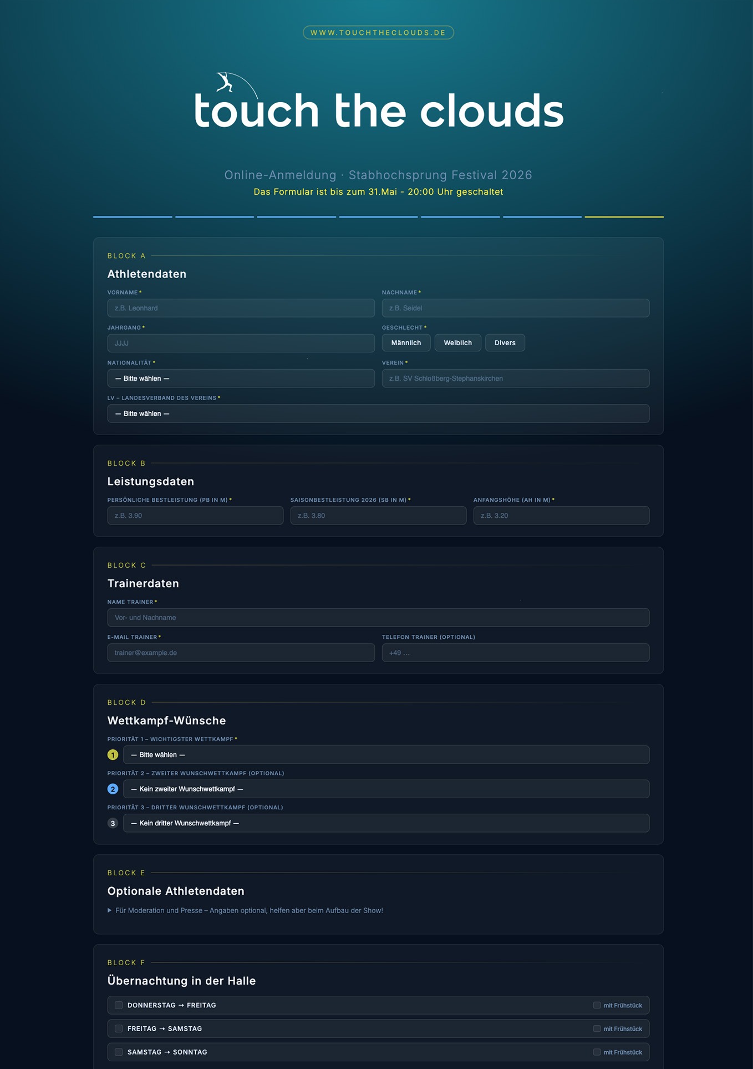753x1069 pixels.
Task: Open the Nationalität dropdown
Action: pos(241,379)
